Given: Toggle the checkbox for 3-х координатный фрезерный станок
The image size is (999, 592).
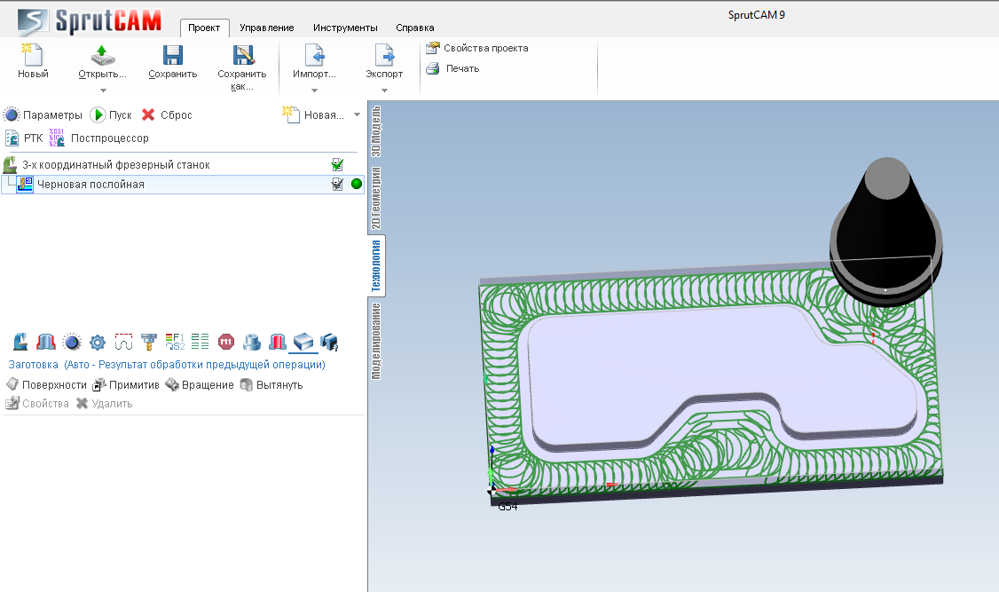Looking at the screenshot, I should point(337,164).
